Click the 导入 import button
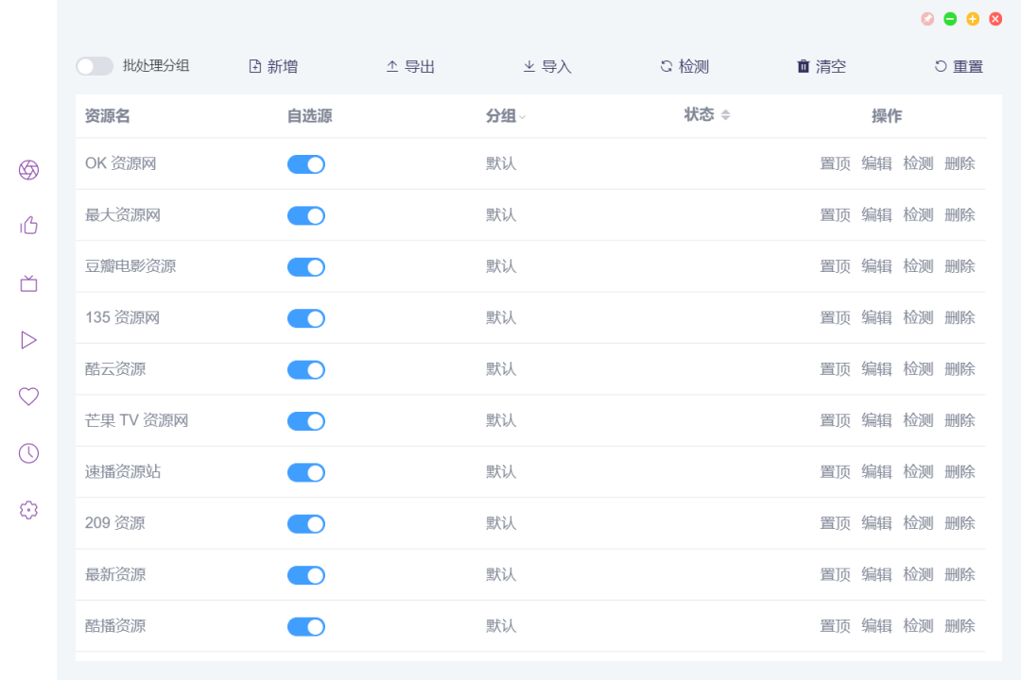 pyautogui.click(x=547, y=66)
